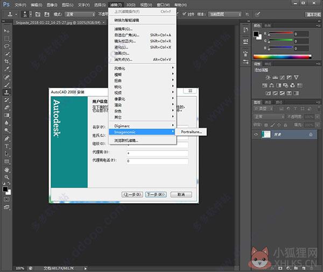Open the clone stamp mode dropdown
This screenshot has height=272, width=323.
pyautogui.click(x=80, y=14)
